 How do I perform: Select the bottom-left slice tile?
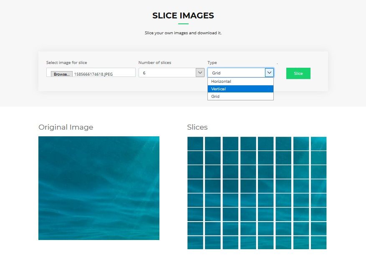pos(195,243)
